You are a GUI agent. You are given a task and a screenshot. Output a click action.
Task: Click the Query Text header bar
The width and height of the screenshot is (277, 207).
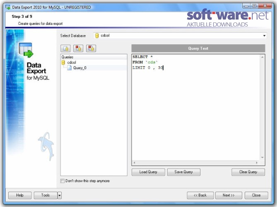point(198,48)
